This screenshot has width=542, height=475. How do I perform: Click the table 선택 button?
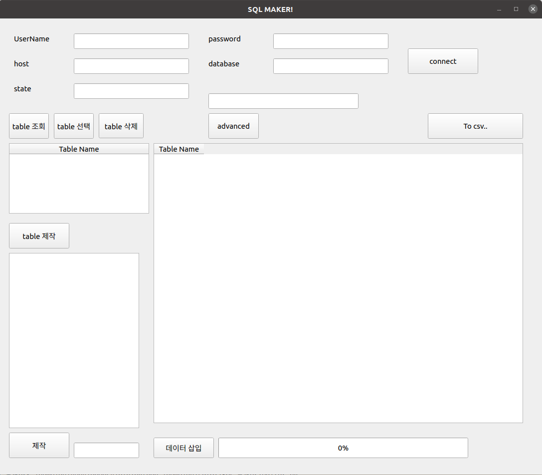click(x=74, y=126)
